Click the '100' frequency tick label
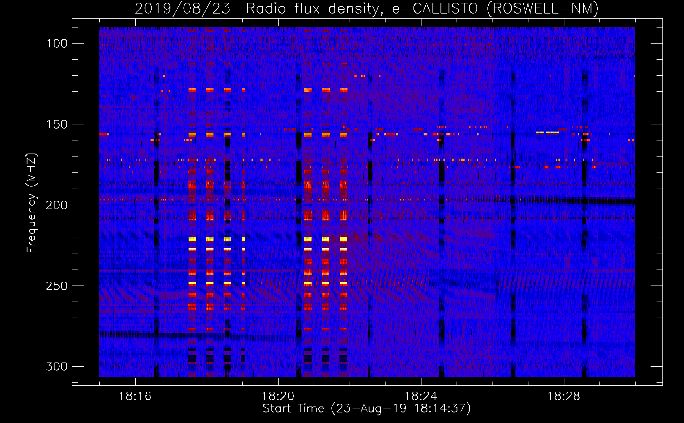Viewport: 684px width, 423px height. coord(57,44)
